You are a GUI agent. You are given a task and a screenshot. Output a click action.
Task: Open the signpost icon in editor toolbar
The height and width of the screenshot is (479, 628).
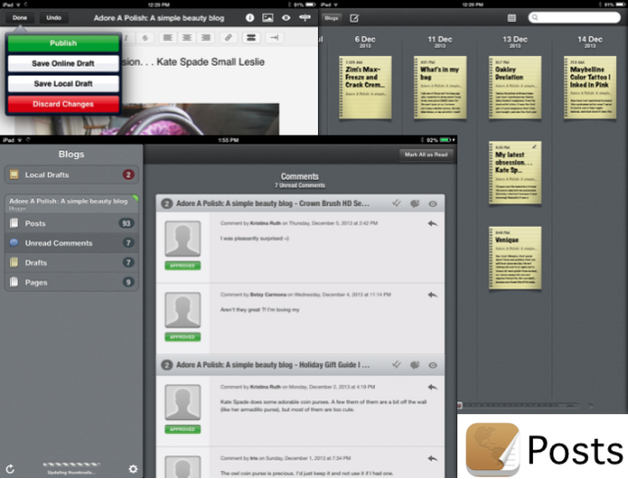click(x=305, y=18)
